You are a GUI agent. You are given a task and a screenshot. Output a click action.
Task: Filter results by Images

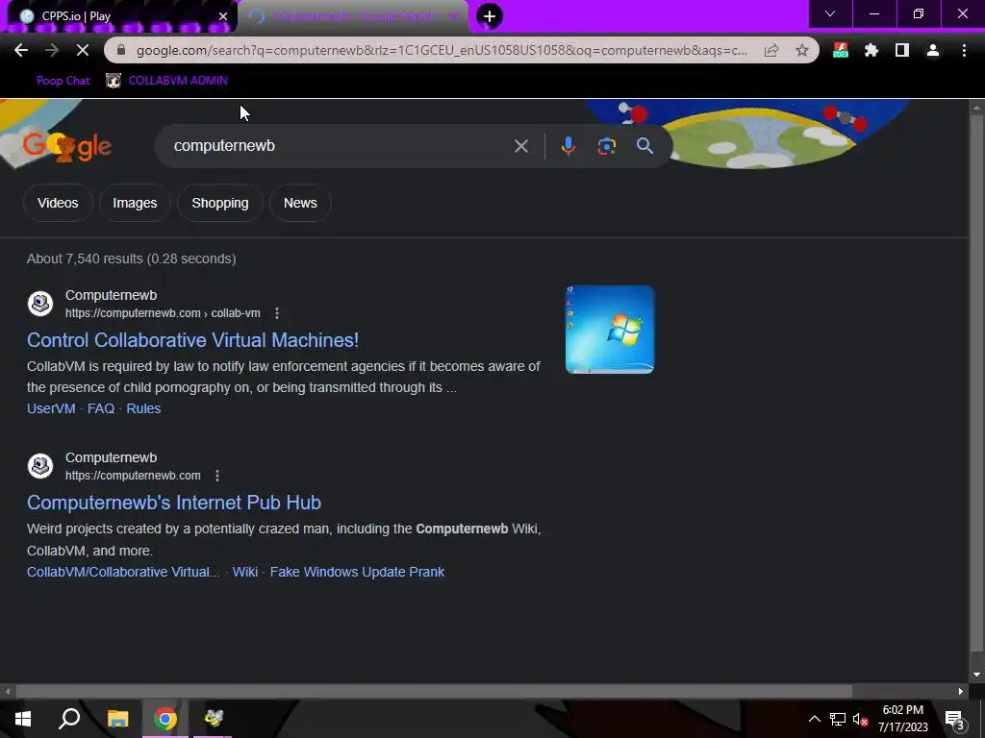135,203
